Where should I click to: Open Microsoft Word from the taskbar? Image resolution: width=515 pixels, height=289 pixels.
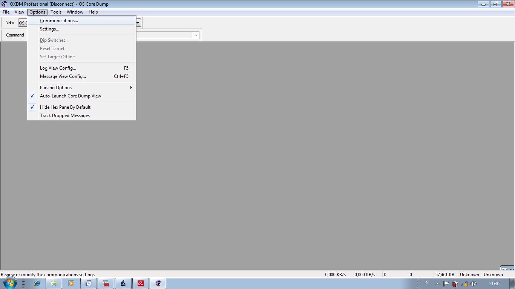pyautogui.click(x=89, y=283)
